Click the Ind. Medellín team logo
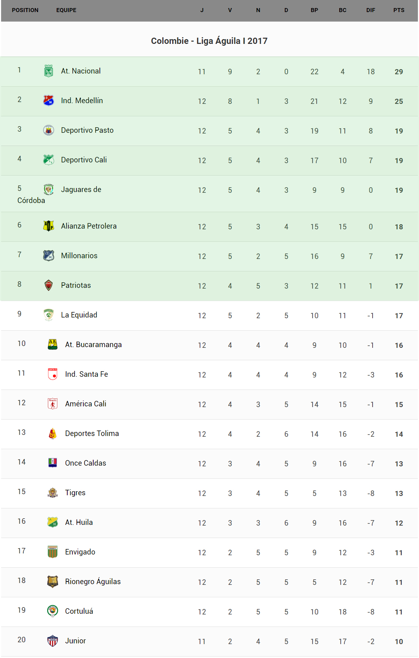 (49, 101)
